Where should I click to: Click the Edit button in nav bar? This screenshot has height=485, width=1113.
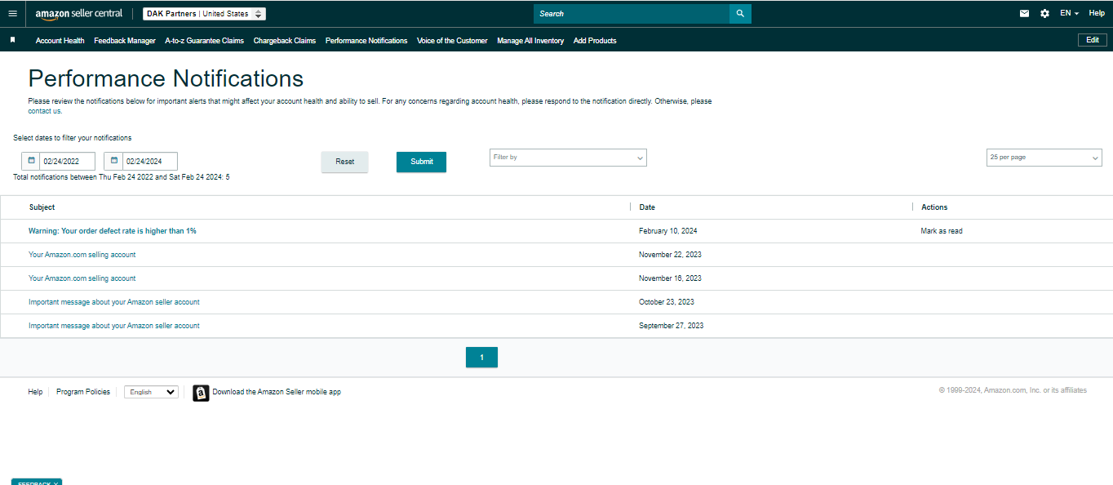[x=1093, y=39]
